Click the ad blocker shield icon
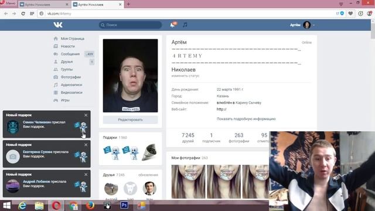Image resolution: width=375 pixels, height=211 pixels. click(x=342, y=13)
